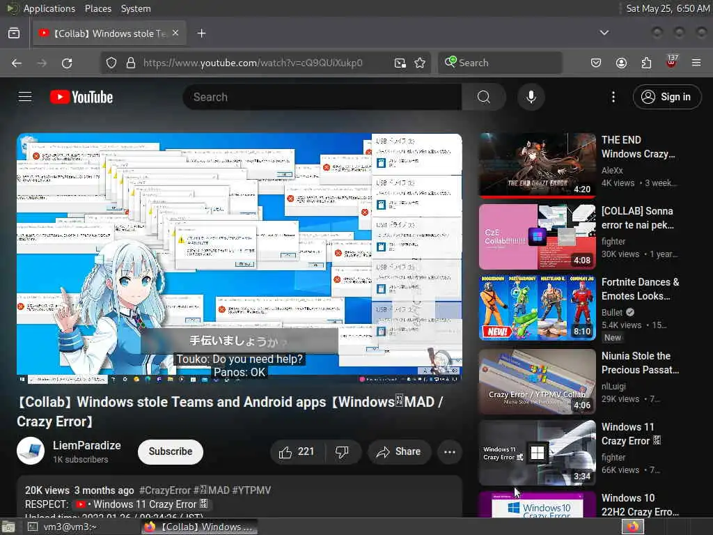Click the nlLuigi channel name

tap(613, 386)
